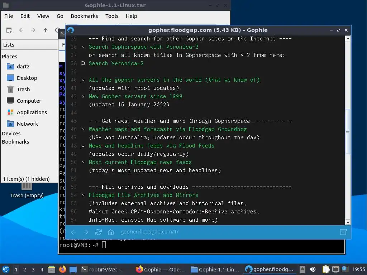The image size is (367, 275).
Task: Open Tools menu in file manager
Action: [112, 16]
